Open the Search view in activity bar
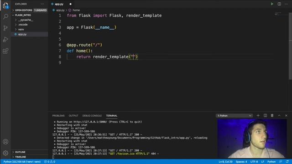 coord(5,17)
